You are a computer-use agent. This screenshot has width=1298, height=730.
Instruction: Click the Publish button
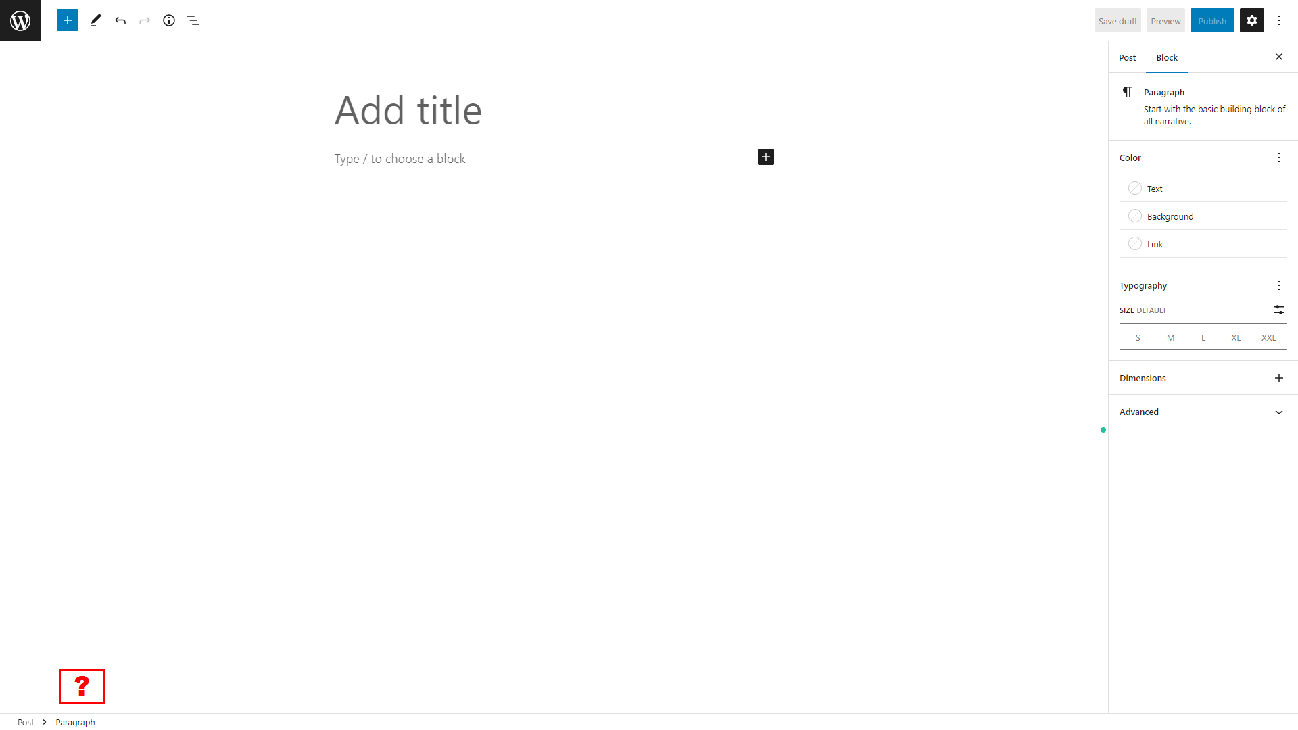[1212, 20]
